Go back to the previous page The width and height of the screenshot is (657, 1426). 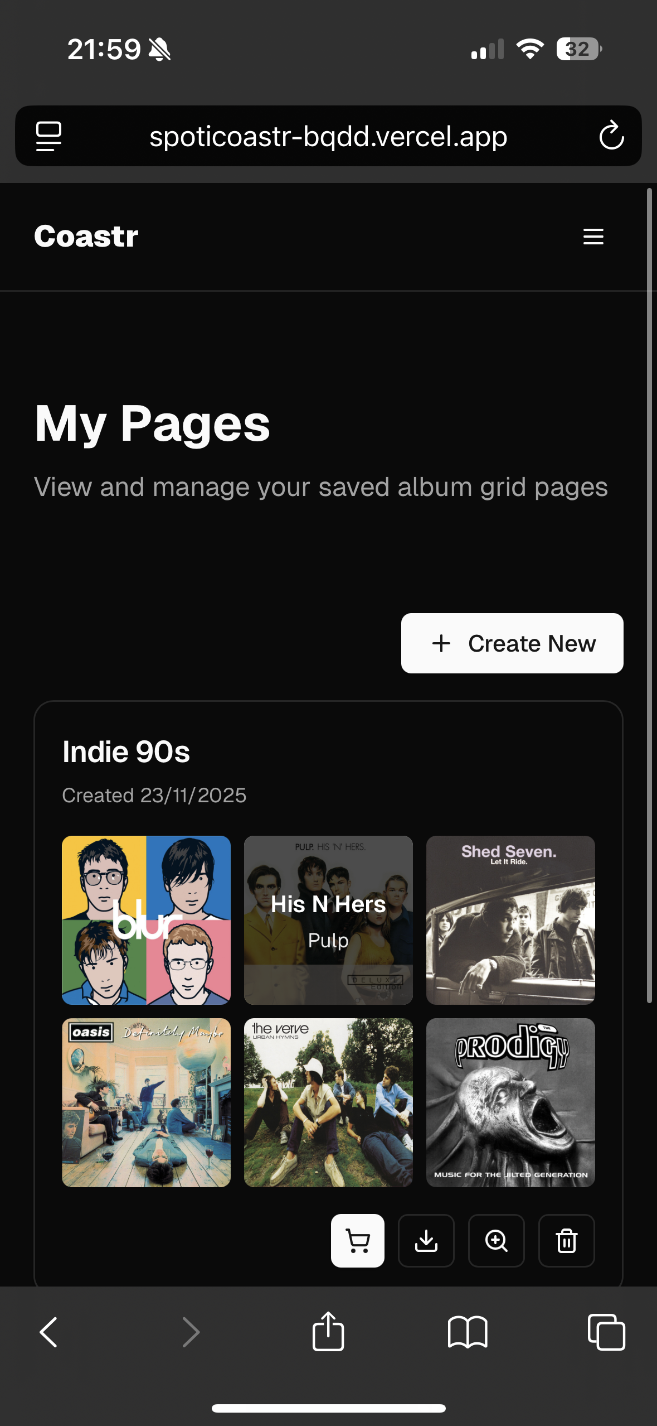(49, 1331)
